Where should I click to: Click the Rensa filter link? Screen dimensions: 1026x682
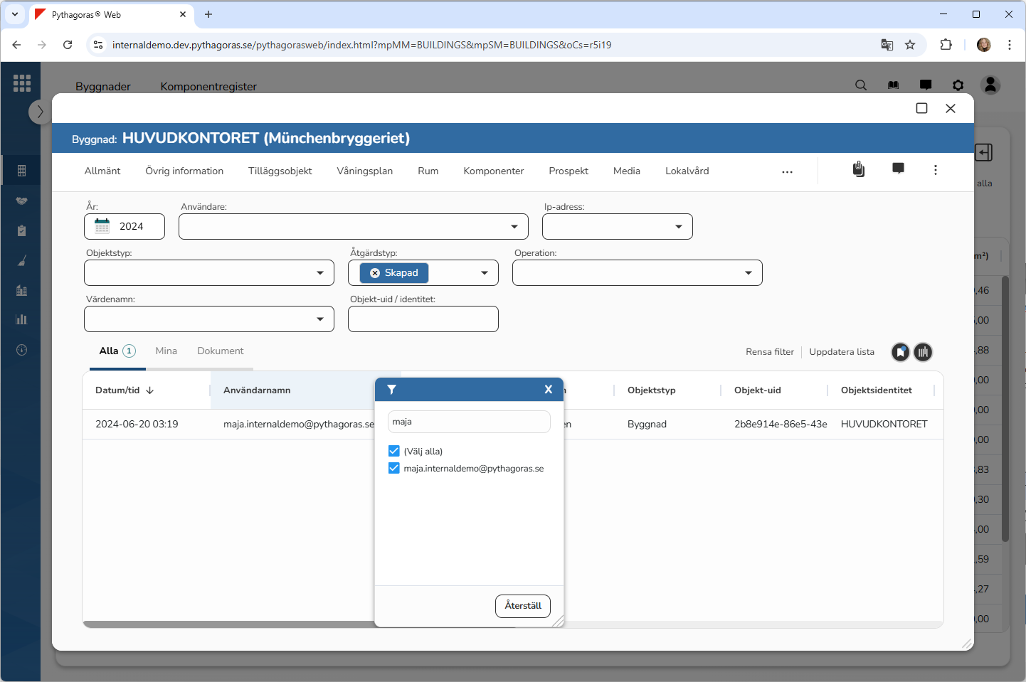tap(769, 352)
